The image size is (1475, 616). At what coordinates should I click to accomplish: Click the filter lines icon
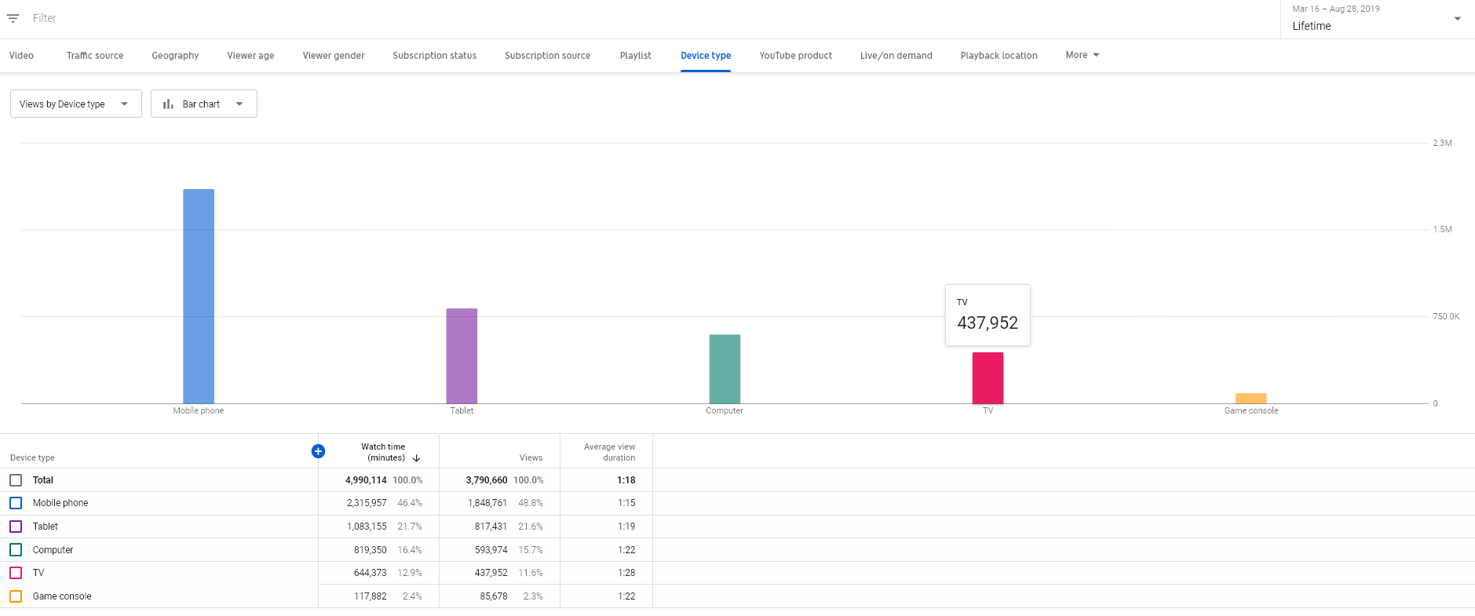(13, 18)
